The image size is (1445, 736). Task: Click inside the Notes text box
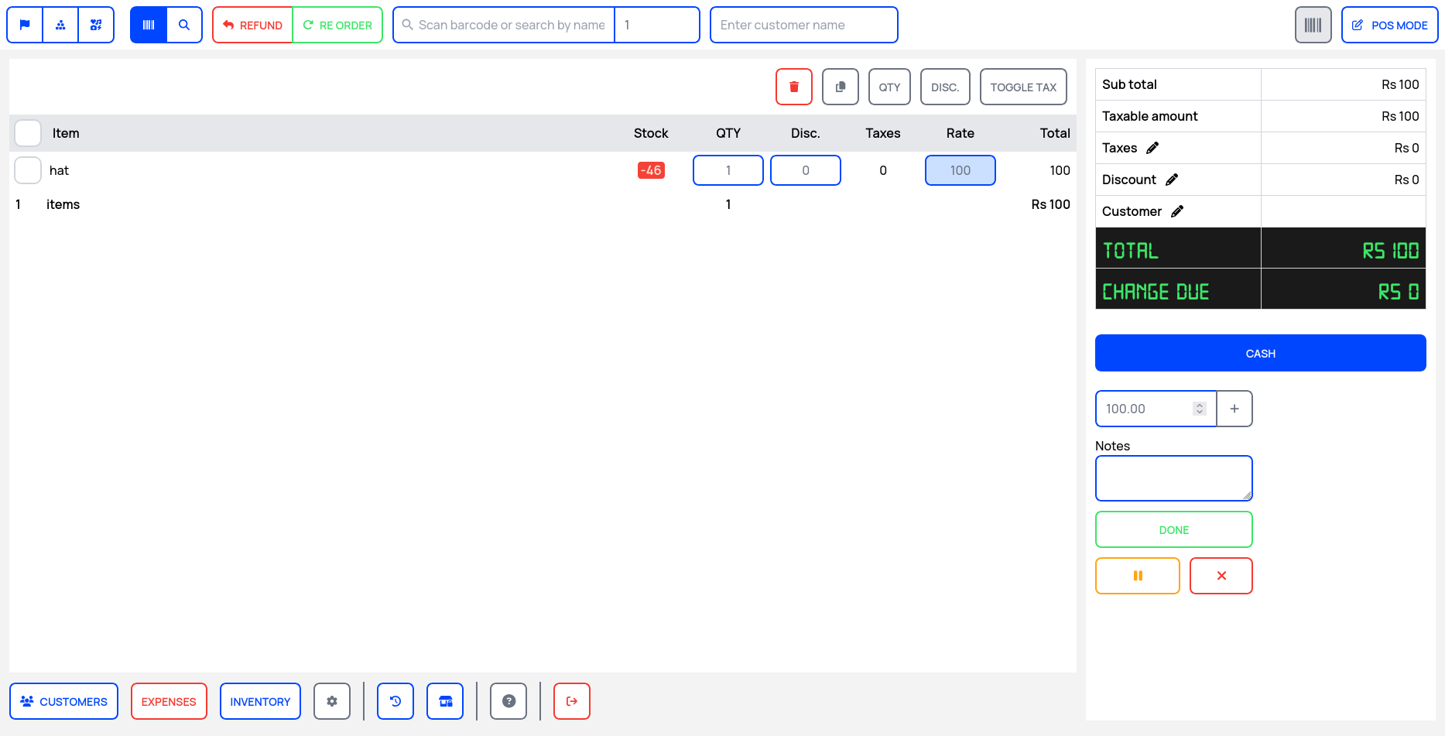pyautogui.click(x=1173, y=478)
